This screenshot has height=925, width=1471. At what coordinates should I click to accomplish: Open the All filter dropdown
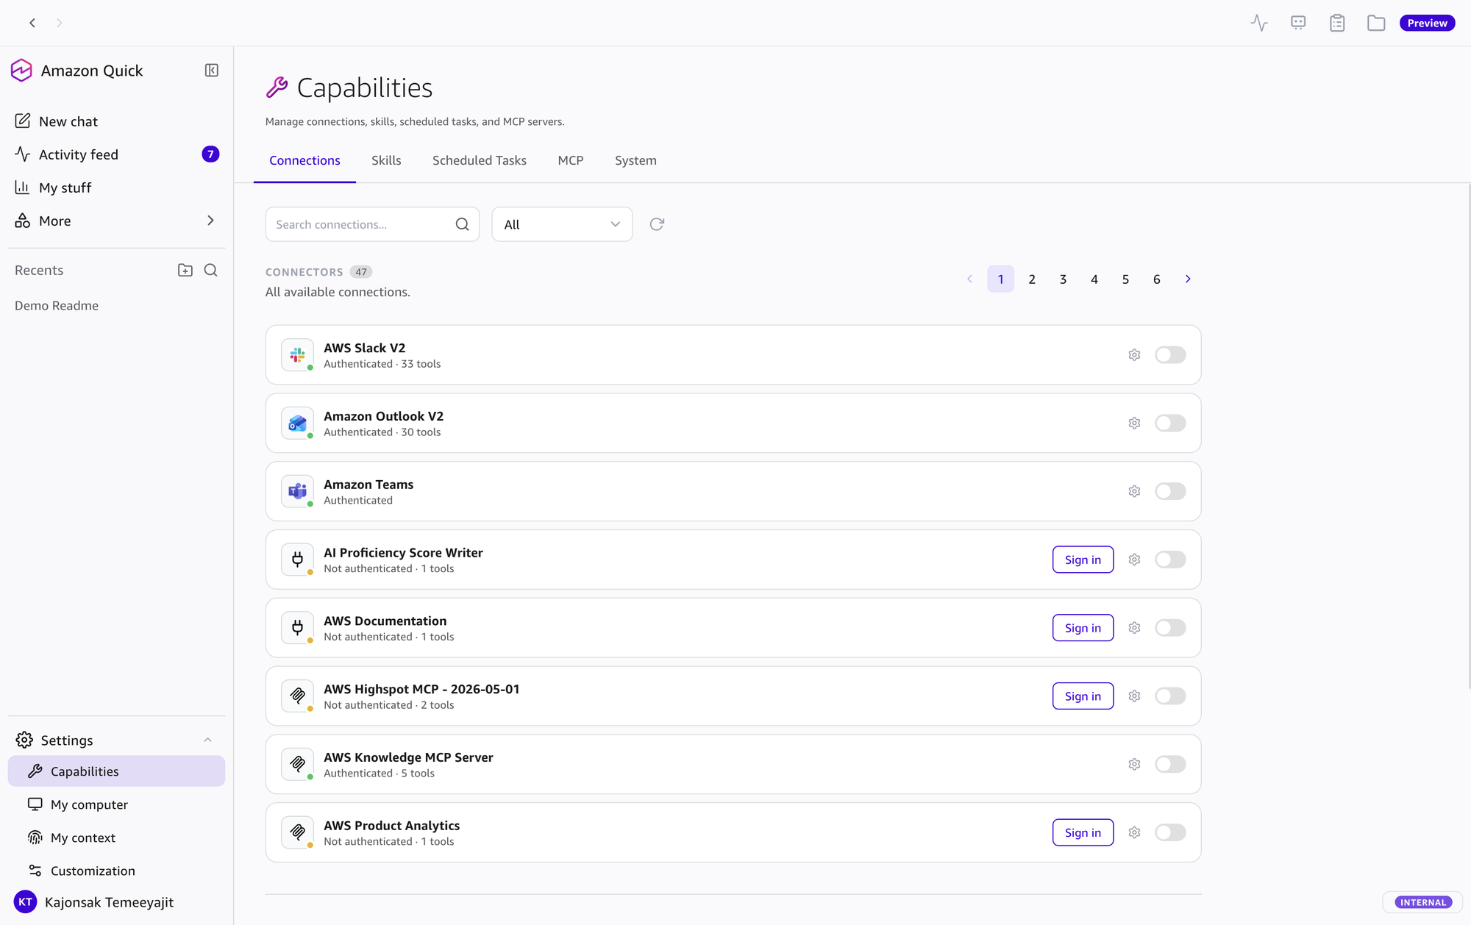(562, 224)
